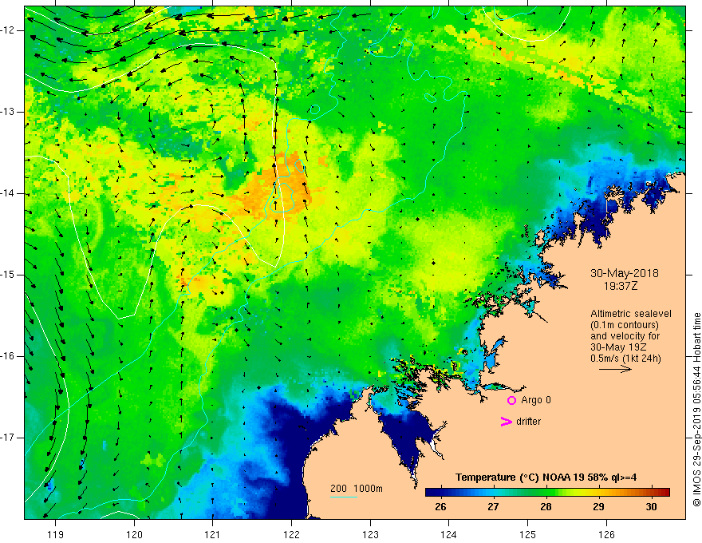Click the "(0.1m contours)" text
Viewport: 702px width, 543px height.
coord(625,325)
